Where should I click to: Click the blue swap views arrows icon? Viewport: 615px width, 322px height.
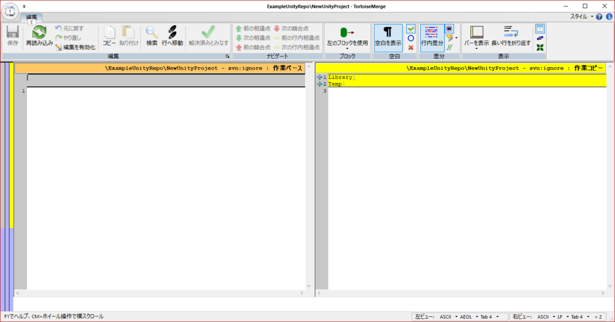point(540,38)
